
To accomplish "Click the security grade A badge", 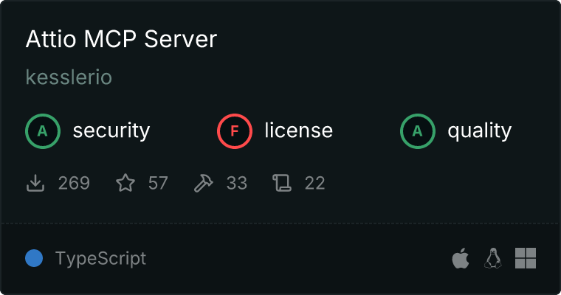I will 43,131.
